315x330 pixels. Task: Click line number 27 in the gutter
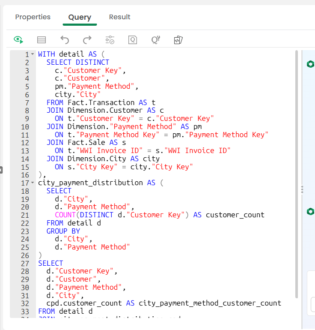tap(25, 264)
